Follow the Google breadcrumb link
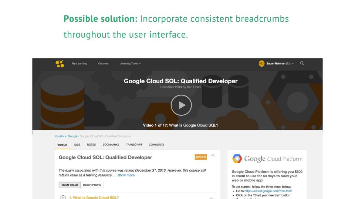Screen dimensions: 355x199 (x=73, y=136)
